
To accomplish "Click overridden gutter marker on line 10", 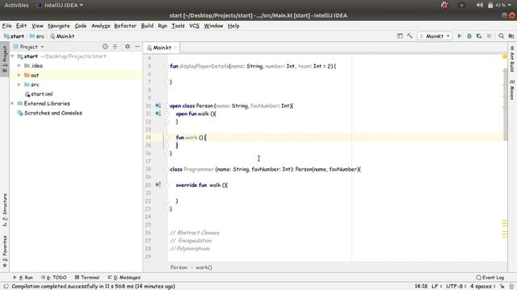I will 158,106.
